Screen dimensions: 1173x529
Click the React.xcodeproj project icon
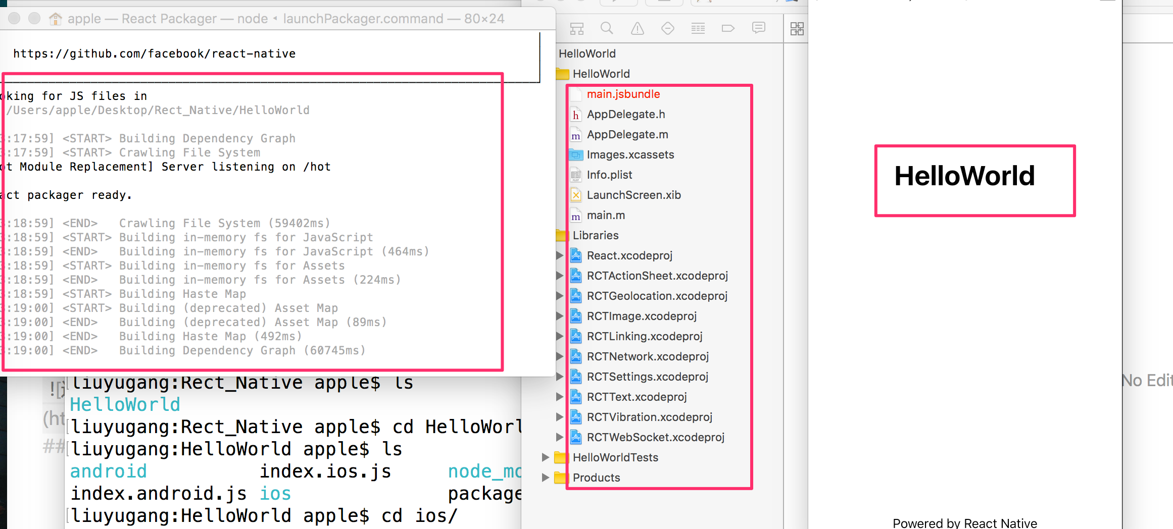click(x=576, y=255)
